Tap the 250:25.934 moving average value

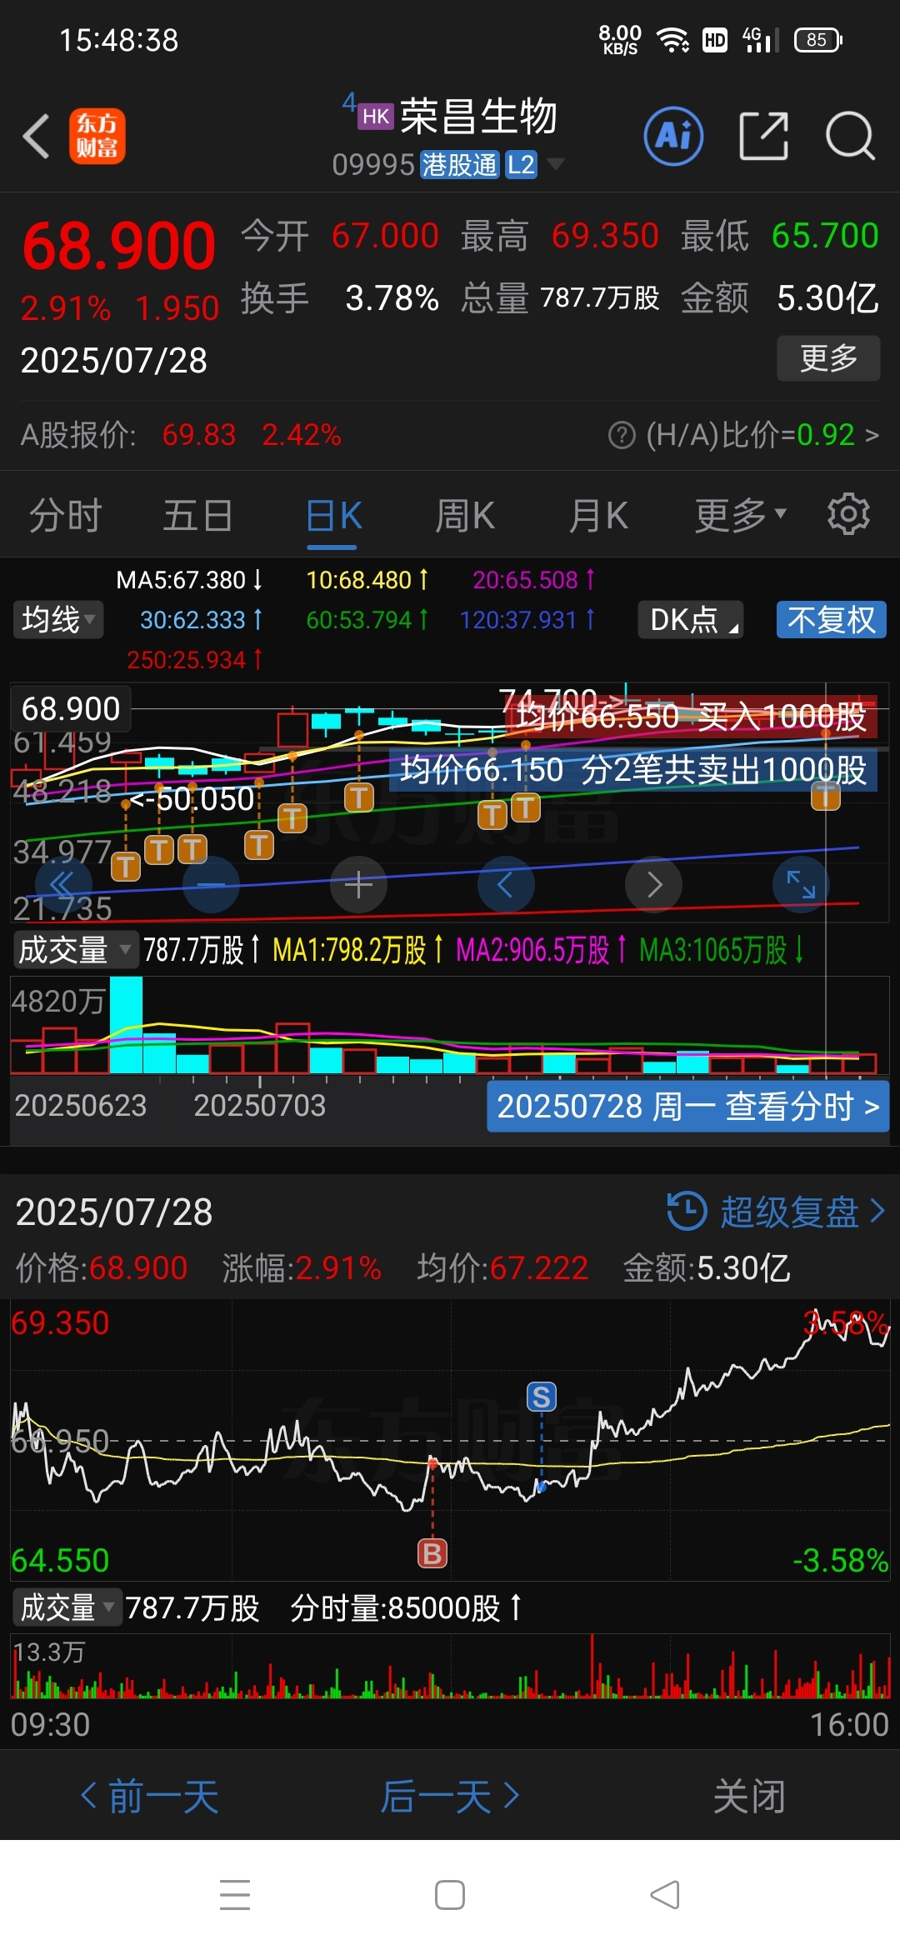click(x=195, y=659)
